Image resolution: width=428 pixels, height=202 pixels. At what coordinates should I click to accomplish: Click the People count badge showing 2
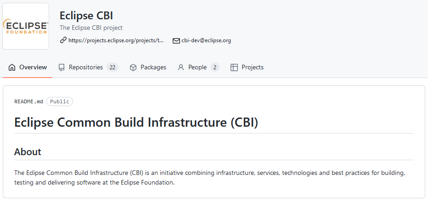(214, 67)
